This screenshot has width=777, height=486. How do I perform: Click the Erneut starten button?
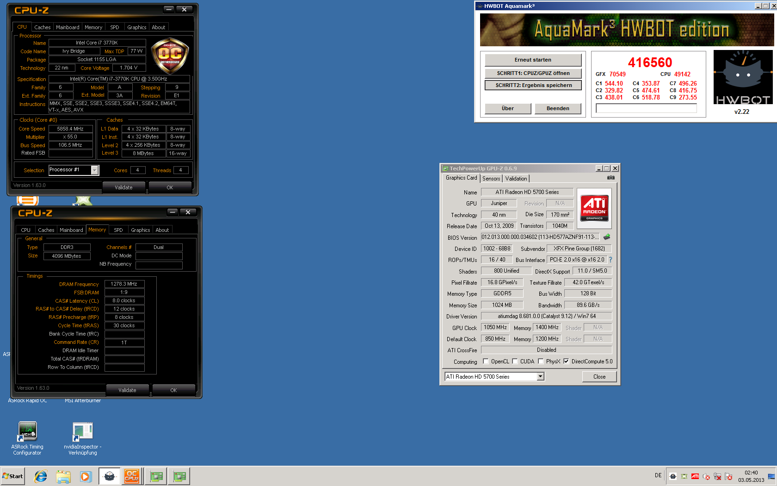(x=533, y=60)
